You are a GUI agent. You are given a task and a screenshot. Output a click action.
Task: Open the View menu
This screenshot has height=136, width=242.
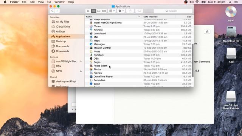pos(41,2)
